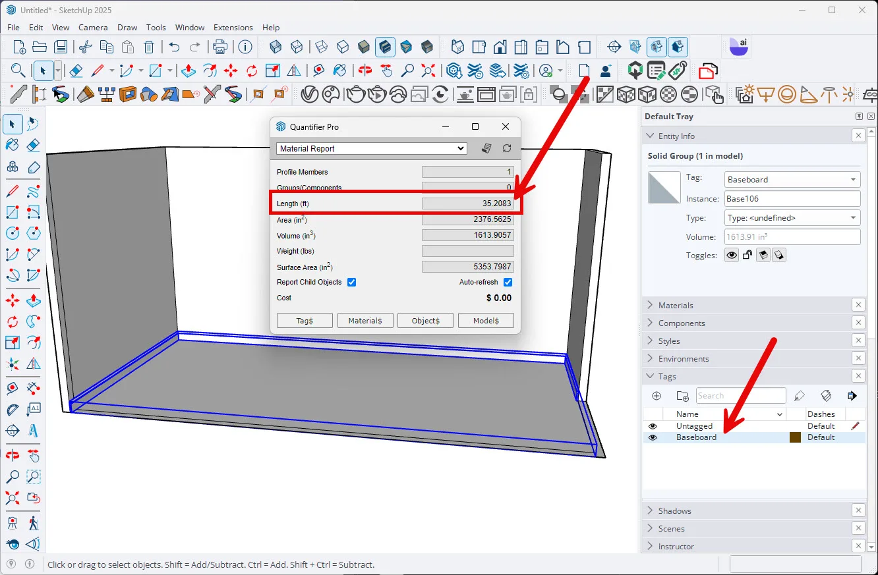Uncheck Auto-refresh in Quantifier Pro

508,282
